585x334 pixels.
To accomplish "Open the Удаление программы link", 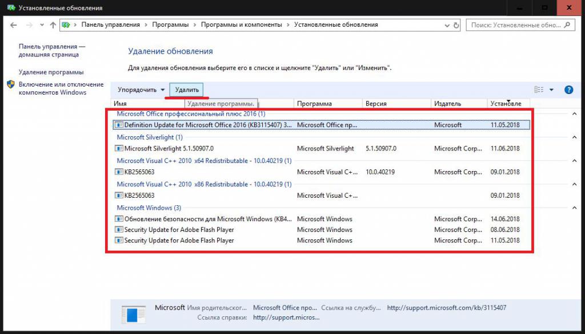I will 51,72.
